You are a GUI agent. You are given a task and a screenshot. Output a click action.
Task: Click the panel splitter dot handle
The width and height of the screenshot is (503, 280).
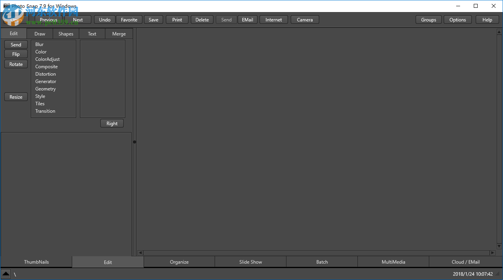click(135, 142)
